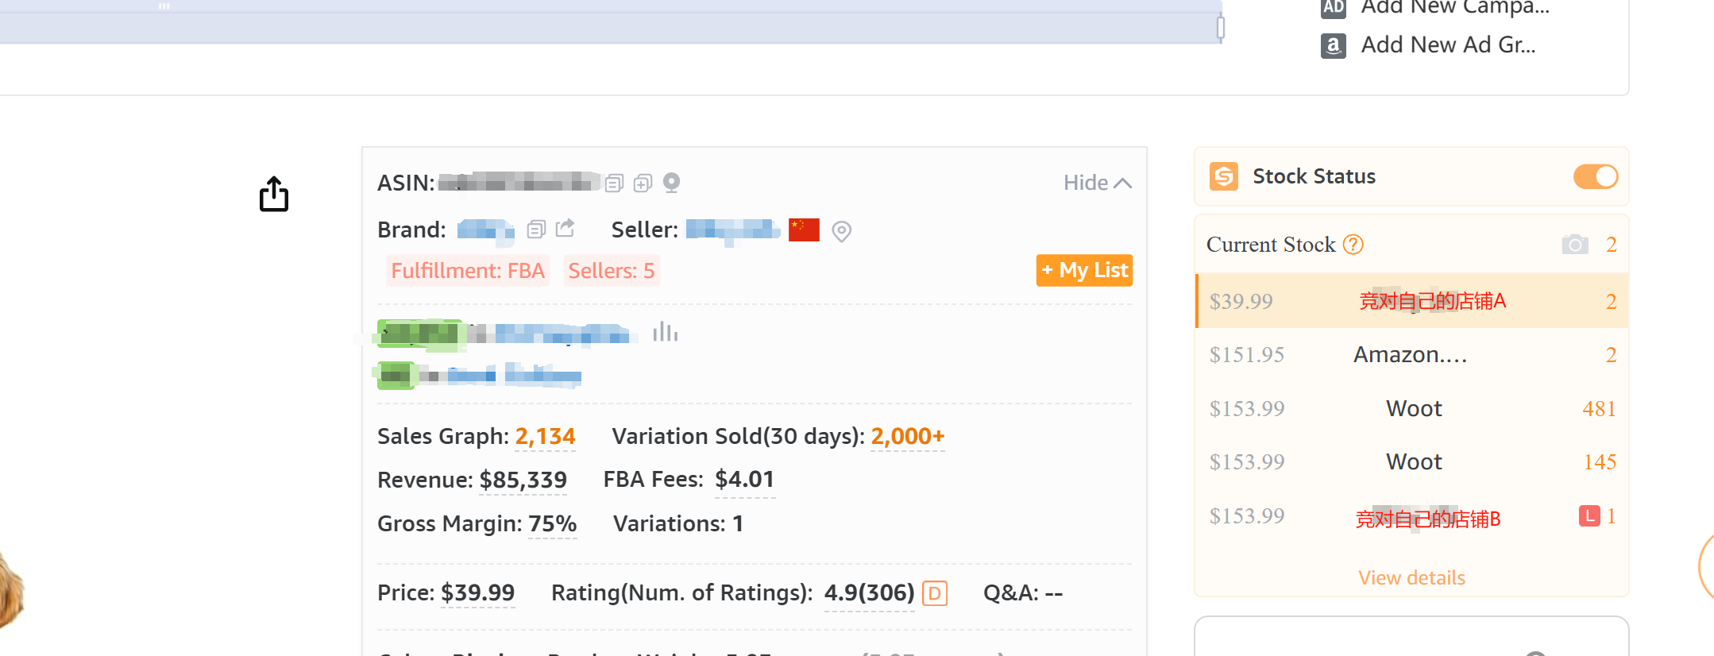The height and width of the screenshot is (656, 1714).
Task: Toggle the Stock Status switch off
Action: pyautogui.click(x=1595, y=176)
